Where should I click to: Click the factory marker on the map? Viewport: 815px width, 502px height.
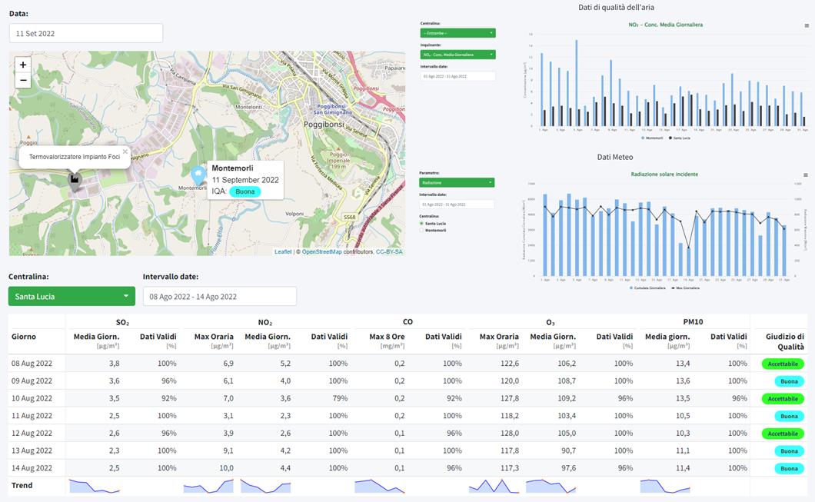75,181
